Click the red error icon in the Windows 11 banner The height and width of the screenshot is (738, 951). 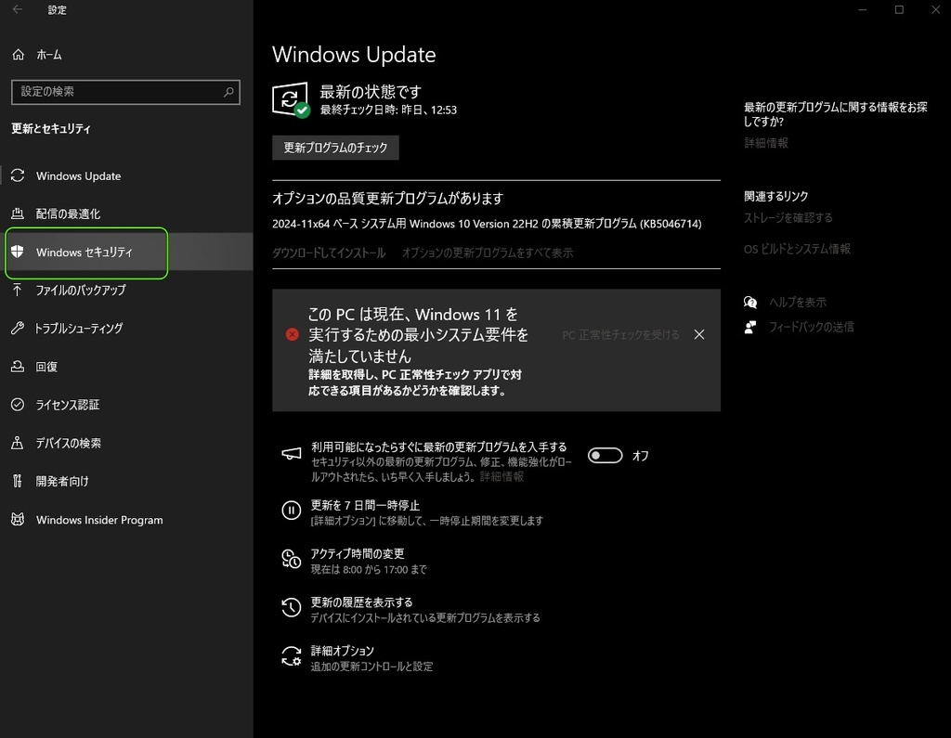293,335
